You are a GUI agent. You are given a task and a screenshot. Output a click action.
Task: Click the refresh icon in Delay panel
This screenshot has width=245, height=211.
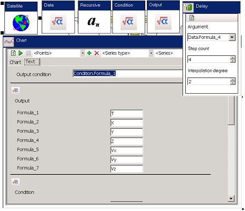coord(192,18)
